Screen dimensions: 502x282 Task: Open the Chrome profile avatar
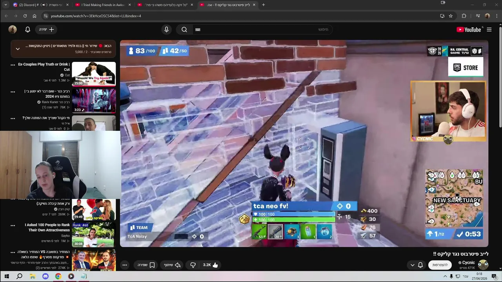pyautogui.click(x=487, y=16)
